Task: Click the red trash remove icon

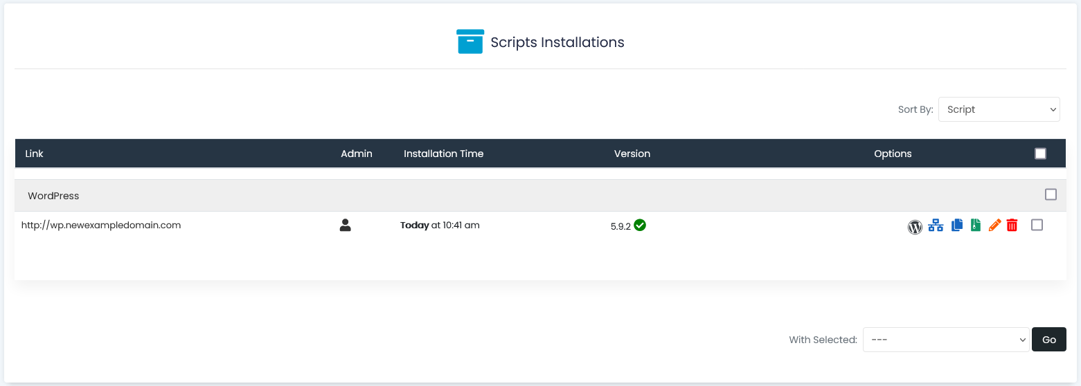Action: click(x=1012, y=225)
